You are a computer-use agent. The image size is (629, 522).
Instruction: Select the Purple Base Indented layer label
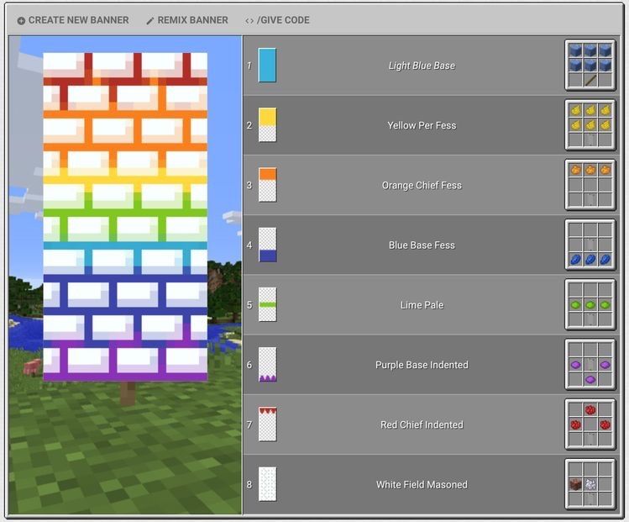pyautogui.click(x=422, y=365)
